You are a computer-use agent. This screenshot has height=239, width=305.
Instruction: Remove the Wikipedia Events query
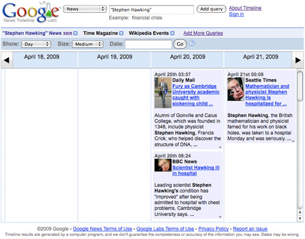[x=173, y=33]
